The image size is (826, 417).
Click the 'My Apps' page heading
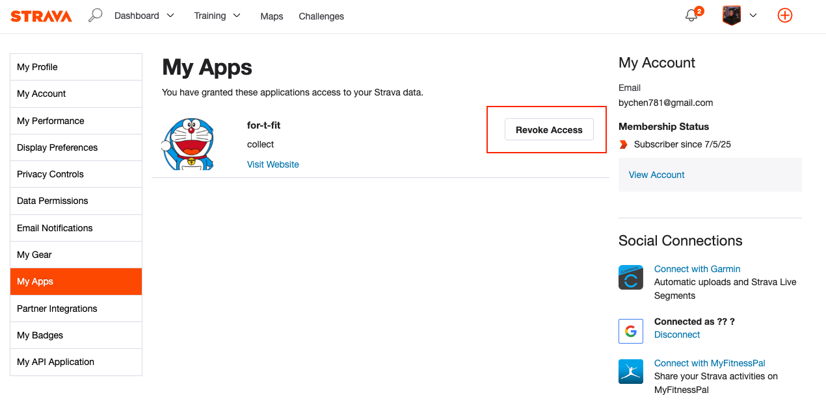click(207, 67)
